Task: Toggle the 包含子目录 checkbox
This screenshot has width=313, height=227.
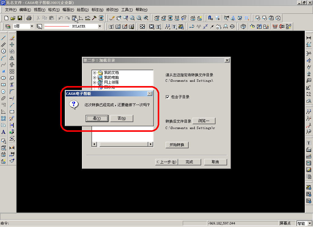Action: click(168, 97)
